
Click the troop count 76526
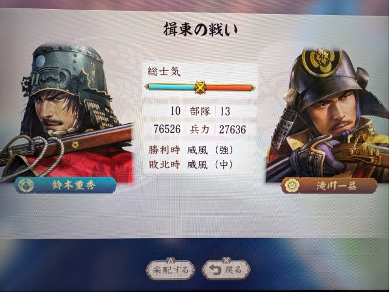tap(167, 129)
